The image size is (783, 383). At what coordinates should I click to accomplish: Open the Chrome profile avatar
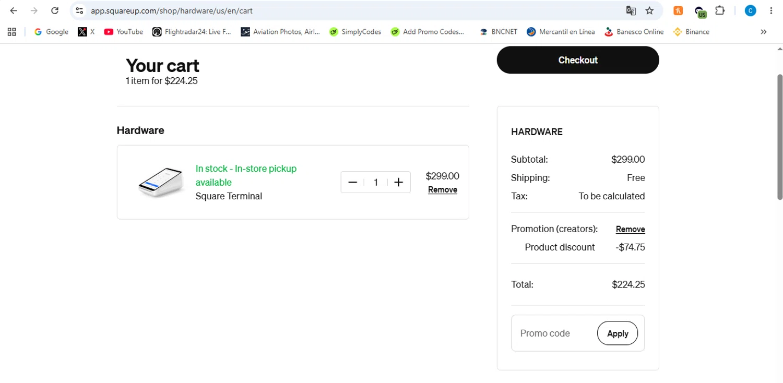tap(750, 10)
